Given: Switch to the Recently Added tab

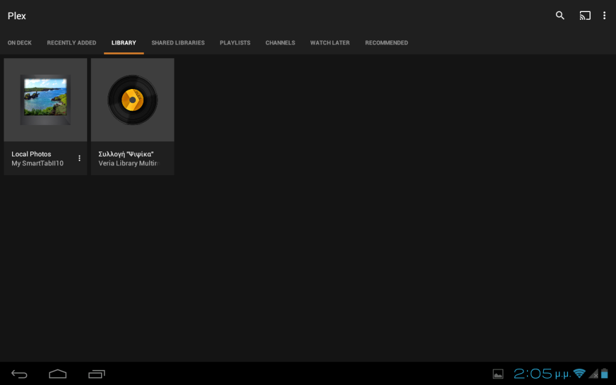Looking at the screenshot, I should [72, 43].
